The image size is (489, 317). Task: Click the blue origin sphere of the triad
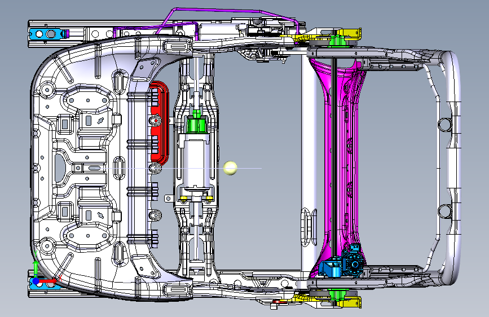click(x=36, y=281)
